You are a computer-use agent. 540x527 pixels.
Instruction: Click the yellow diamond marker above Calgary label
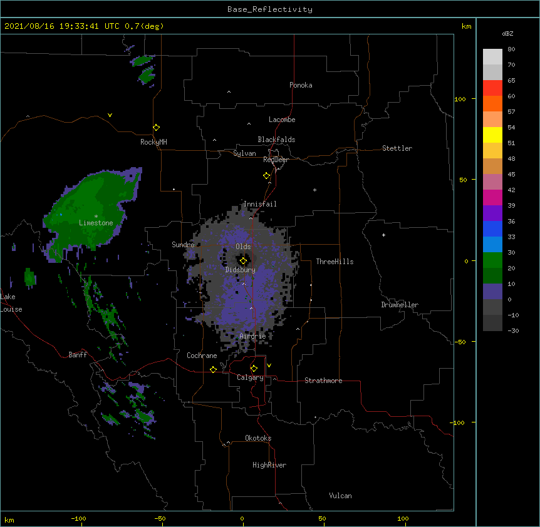(x=254, y=369)
